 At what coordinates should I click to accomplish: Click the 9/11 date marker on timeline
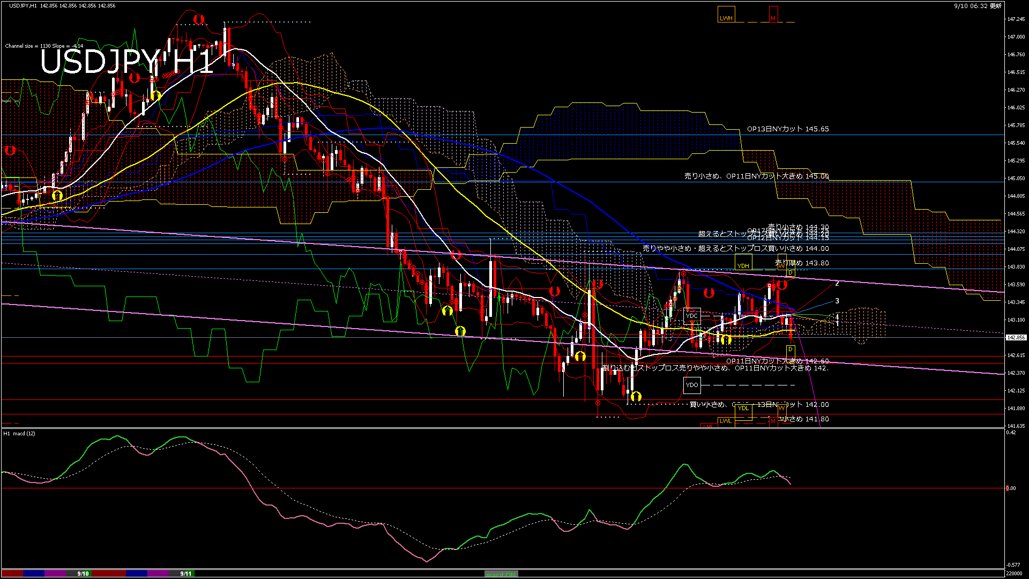tap(185, 574)
